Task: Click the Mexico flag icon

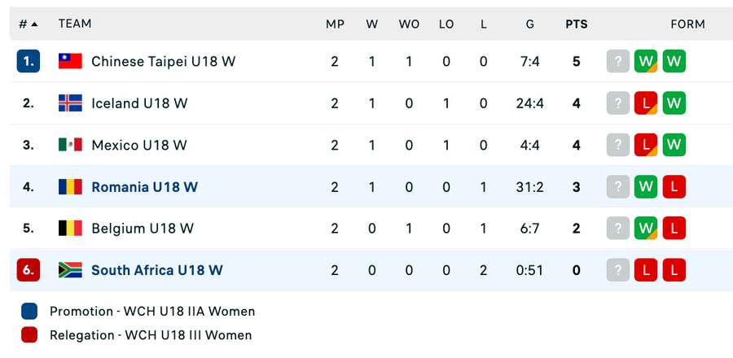Action: (x=70, y=145)
